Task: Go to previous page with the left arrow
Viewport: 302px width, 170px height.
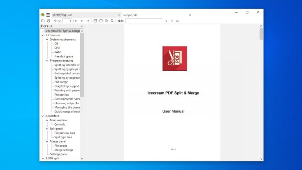Action: (82, 21)
